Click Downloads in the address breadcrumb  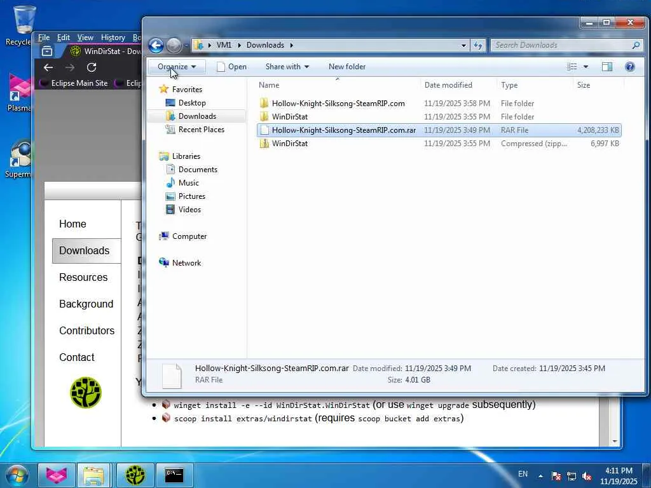(265, 45)
